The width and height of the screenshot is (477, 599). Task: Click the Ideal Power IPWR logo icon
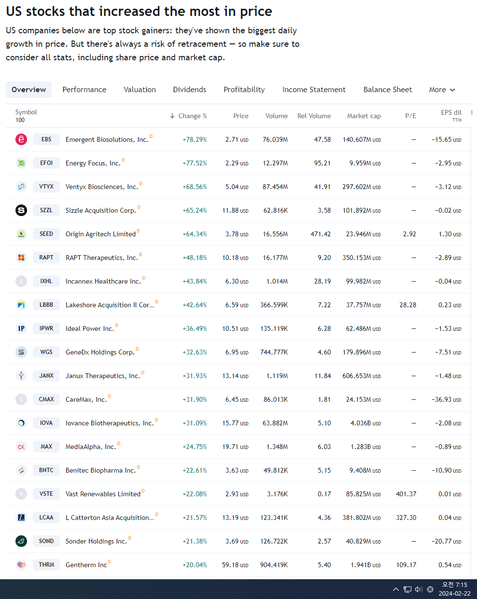[x=21, y=328]
